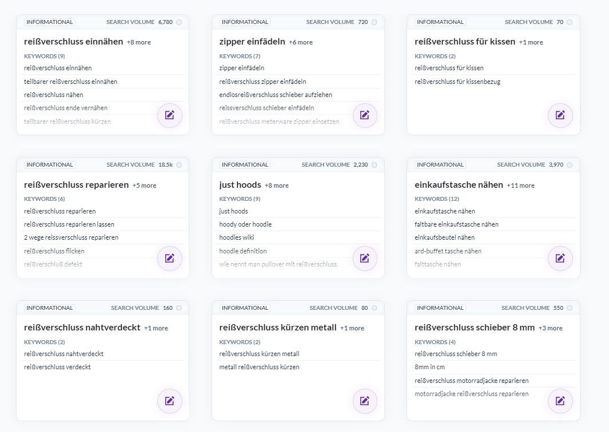Click keyword 'teilbarer reißverschluss einnähen'
This screenshot has height=432, width=609.
(x=70, y=82)
